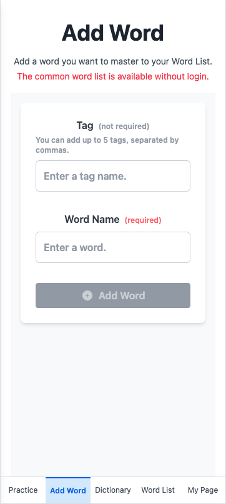Click the 'Add a word you want to master' subtitle
Viewport: 226px width, 504px height.
[x=113, y=61]
